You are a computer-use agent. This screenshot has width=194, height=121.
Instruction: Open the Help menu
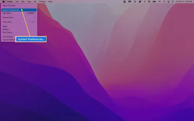pyautogui.click(x=50, y=2)
